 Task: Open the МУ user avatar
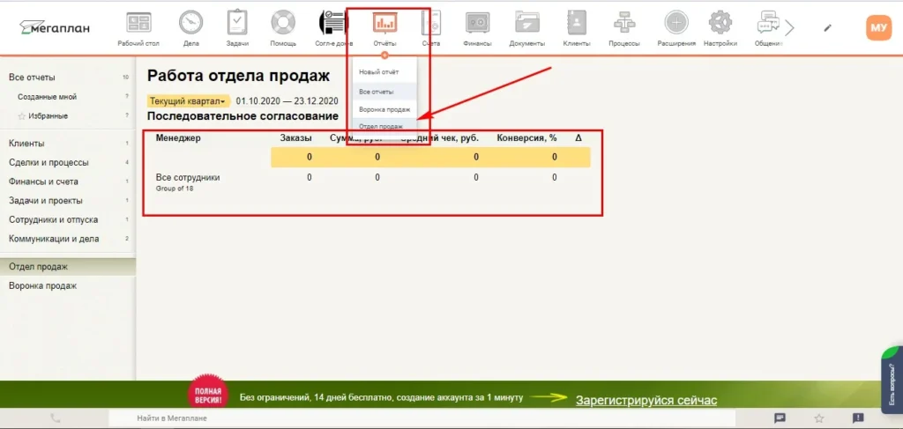[x=878, y=27]
